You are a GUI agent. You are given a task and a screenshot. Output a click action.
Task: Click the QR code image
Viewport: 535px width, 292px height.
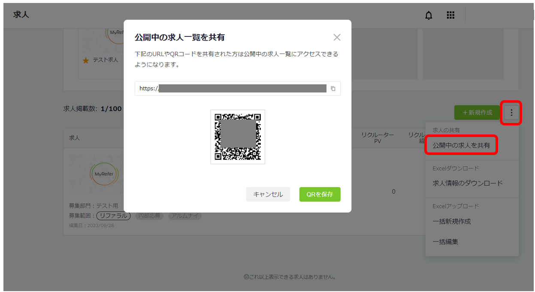238,137
